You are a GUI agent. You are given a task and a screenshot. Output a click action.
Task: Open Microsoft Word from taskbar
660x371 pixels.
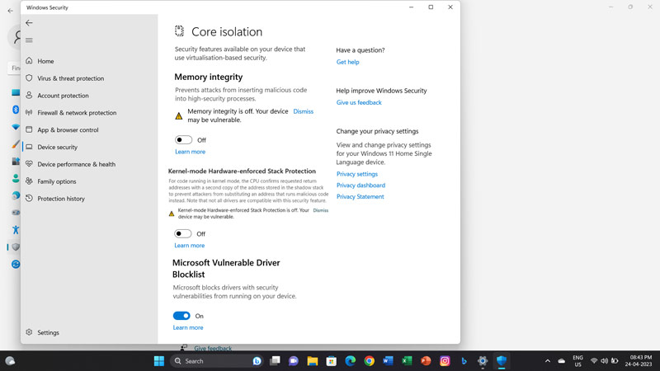(388, 361)
